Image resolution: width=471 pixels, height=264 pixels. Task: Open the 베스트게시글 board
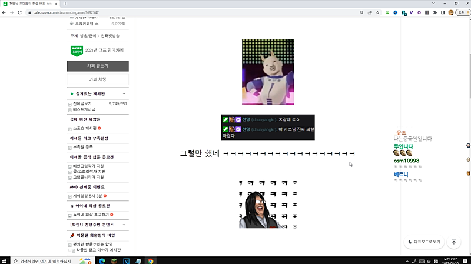coord(84,109)
